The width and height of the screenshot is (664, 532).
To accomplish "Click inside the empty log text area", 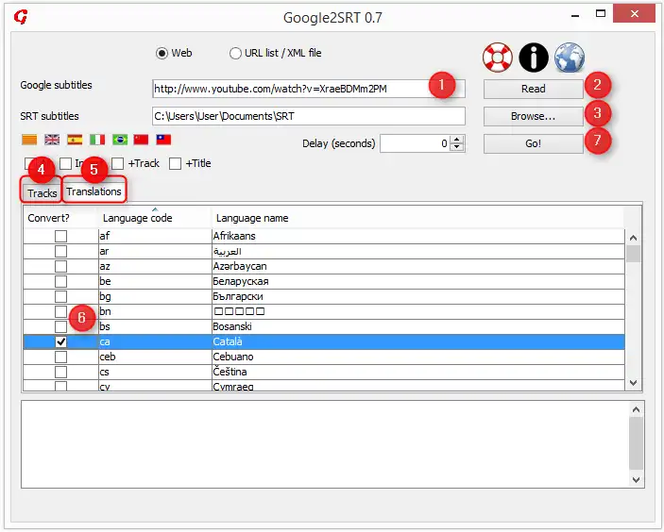I will click(x=325, y=444).
